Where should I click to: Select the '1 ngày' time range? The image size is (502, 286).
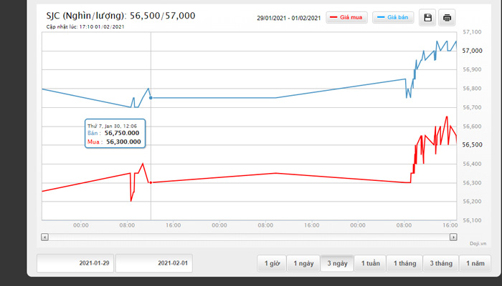[x=303, y=263]
